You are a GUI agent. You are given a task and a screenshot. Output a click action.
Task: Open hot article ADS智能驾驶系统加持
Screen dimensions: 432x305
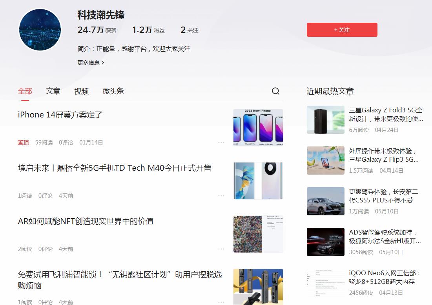(385, 236)
